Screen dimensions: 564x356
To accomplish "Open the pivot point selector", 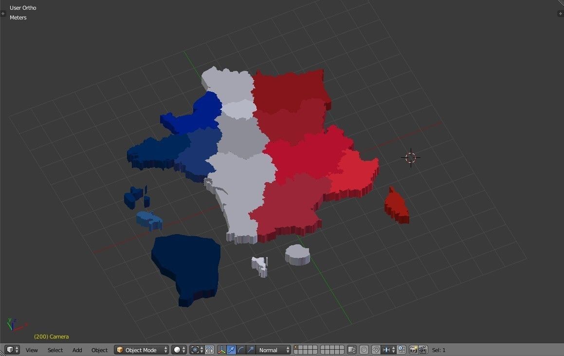I will click(x=197, y=350).
